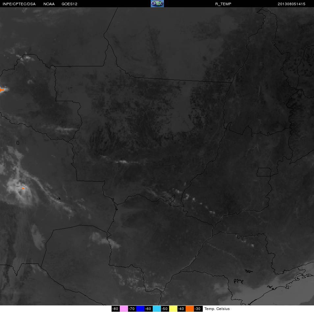Select the yellow -50 color swatch
Viewport: 314px width, 312px height.
[x=173, y=309]
